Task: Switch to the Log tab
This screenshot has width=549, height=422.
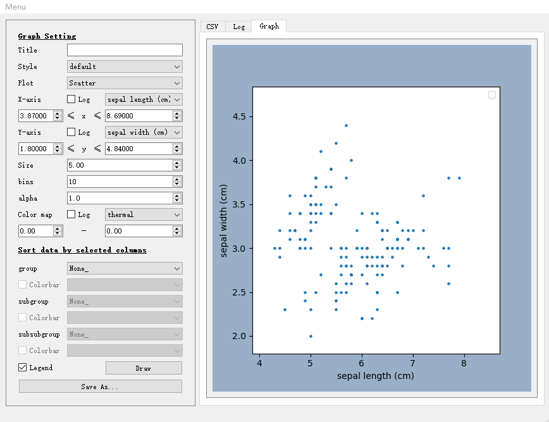Action: [239, 27]
